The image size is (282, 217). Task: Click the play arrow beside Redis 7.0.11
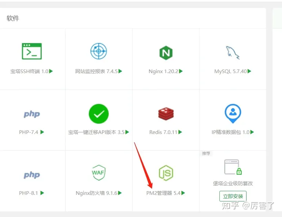[180, 132]
